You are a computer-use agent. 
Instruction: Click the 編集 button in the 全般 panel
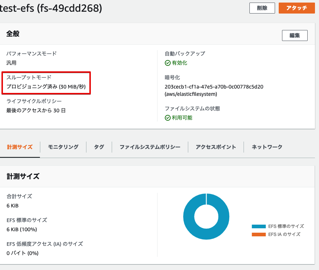coord(294,35)
